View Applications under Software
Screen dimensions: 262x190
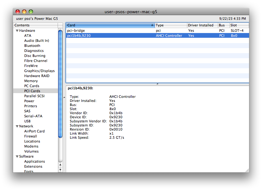pos(35,161)
